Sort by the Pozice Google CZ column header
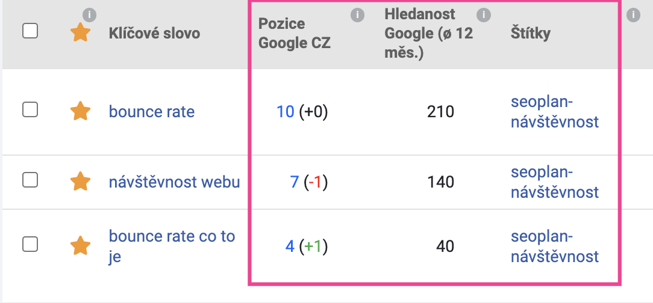 coord(295,33)
